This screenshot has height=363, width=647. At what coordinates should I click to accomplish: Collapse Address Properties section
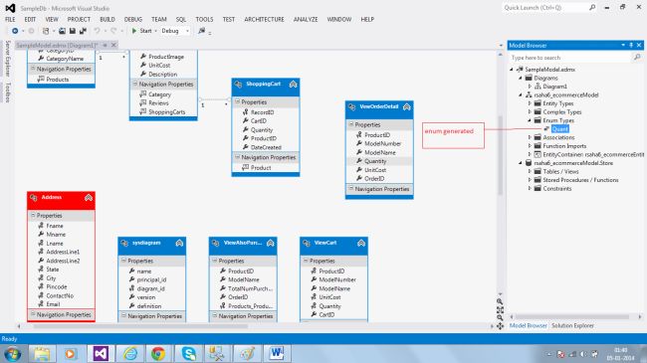33,215
